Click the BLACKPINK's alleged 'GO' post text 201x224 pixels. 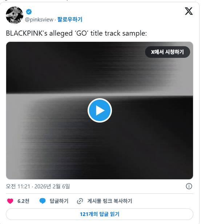pyautogui.click(x=76, y=33)
